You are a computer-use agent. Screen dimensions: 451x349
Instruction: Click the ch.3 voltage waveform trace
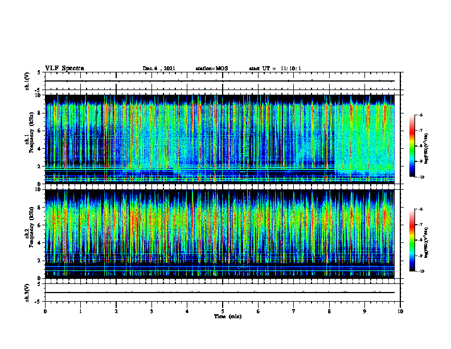220,293
